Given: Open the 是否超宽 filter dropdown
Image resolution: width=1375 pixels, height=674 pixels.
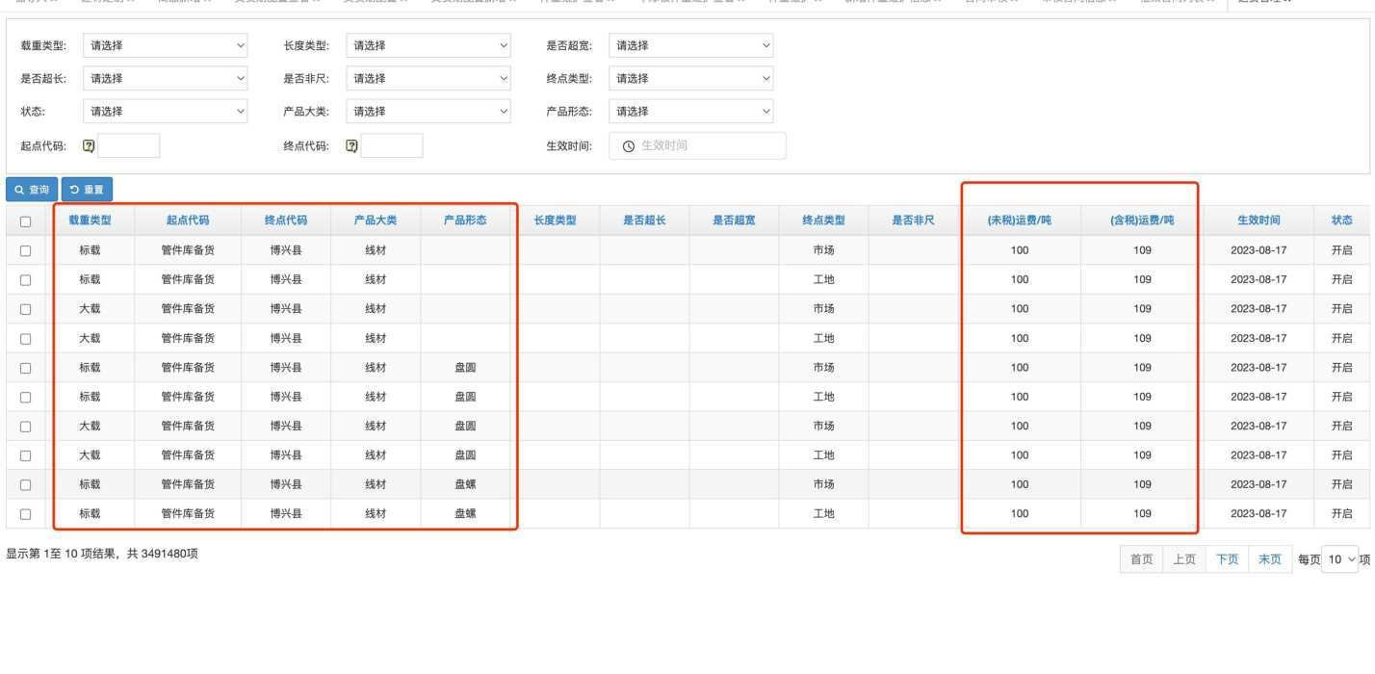Looking at the screenshot, I should pyautogui.click(x=691, y=45).
